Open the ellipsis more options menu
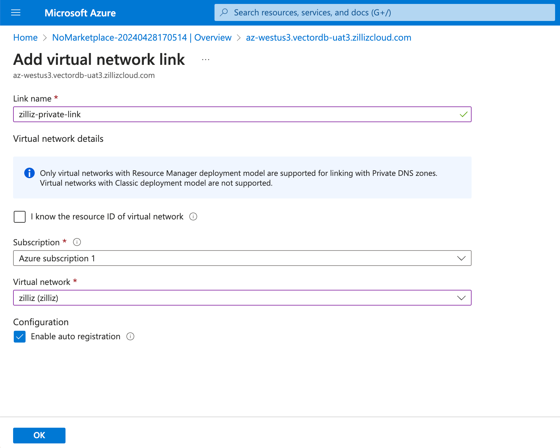The height and width of the screenshot is (448, 560). (206, 60)
